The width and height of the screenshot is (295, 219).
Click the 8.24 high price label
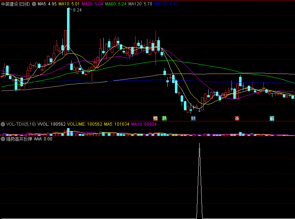tap(77, 10)
